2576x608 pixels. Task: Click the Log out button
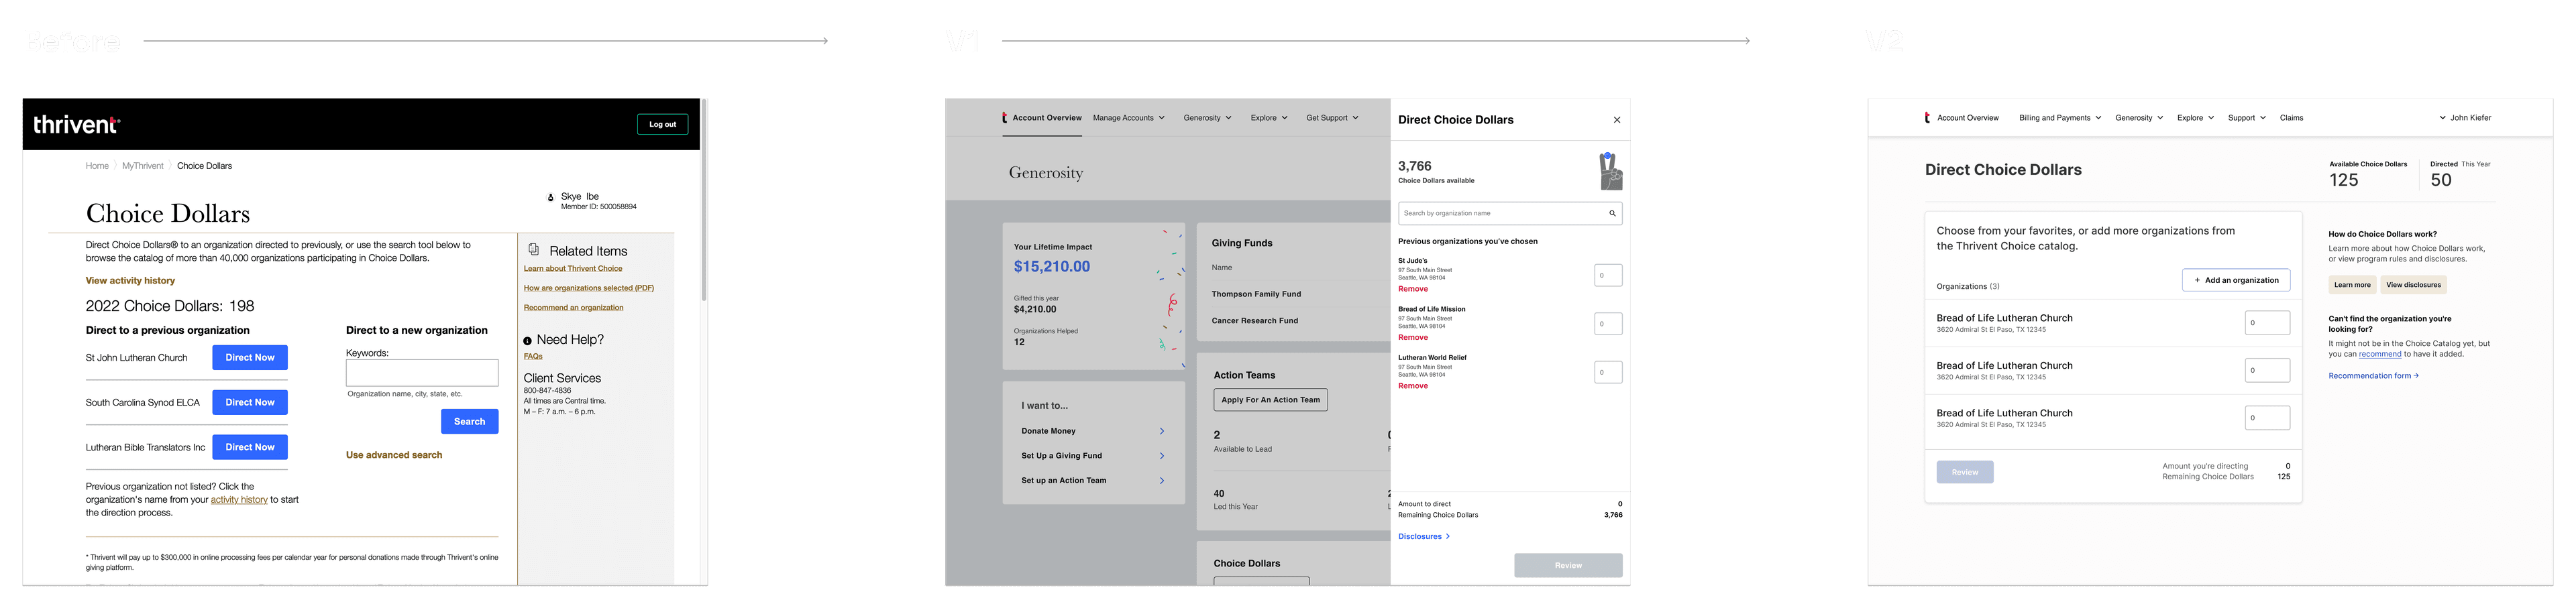[663, 124]
